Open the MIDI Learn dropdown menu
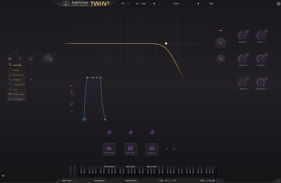This screenshot has height=183, width=281. (75, 181)
